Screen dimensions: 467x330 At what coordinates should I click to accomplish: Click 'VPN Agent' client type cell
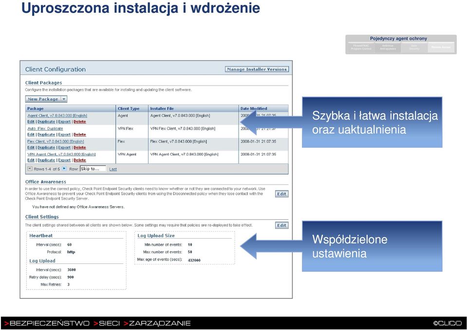pos(127,154)
